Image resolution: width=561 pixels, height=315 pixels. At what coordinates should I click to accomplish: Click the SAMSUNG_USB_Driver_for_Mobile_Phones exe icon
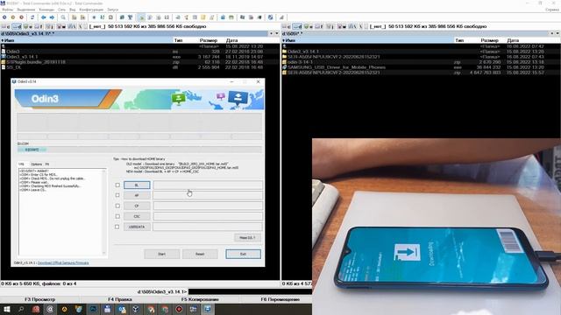[x=284, y=67]
